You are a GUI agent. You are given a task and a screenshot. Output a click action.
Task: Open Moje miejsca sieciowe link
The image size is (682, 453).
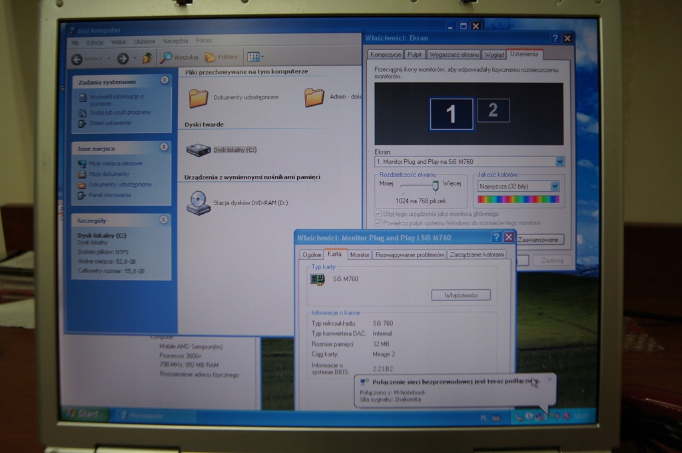tap(115, 164)
